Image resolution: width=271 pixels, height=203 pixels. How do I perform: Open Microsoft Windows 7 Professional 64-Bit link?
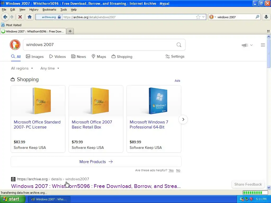[149, 124]
